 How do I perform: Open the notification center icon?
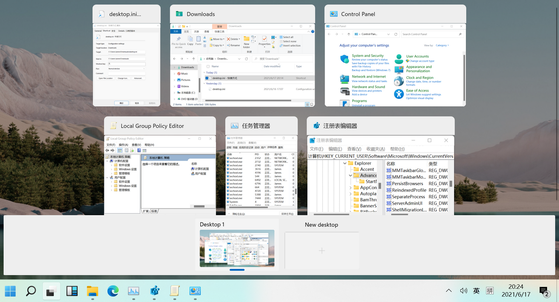tap(544, 291)
